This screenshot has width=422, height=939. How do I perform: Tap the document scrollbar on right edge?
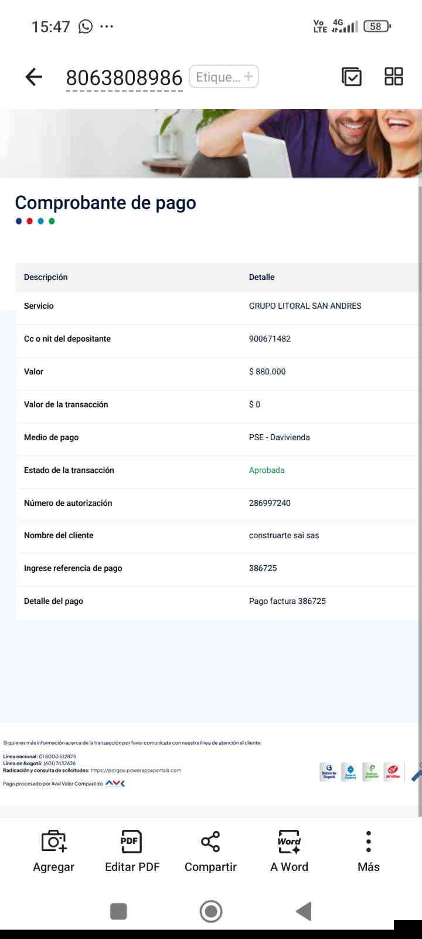(420, 499)
